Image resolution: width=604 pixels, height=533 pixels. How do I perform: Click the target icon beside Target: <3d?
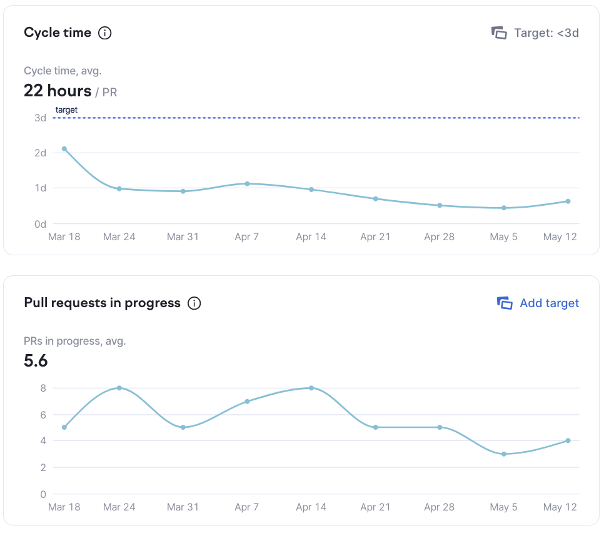pyautogui.click(x=499, y=33)
